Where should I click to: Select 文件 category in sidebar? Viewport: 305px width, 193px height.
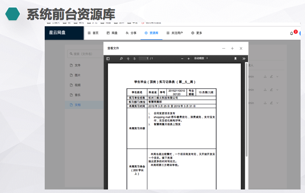pos(84,65)
